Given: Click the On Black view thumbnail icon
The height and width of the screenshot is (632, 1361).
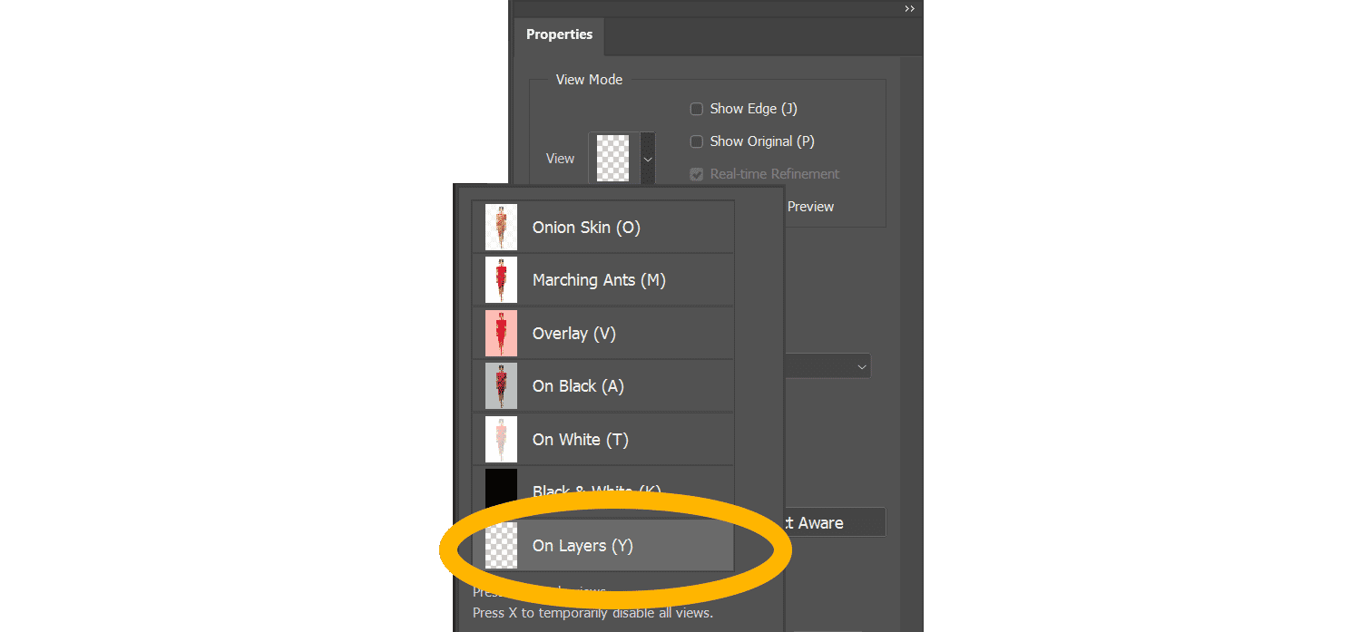Looking at the screenshot, I should coord(501,386).
